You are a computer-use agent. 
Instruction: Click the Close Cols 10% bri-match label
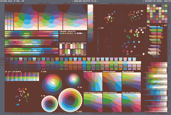[x=73, y=43]
